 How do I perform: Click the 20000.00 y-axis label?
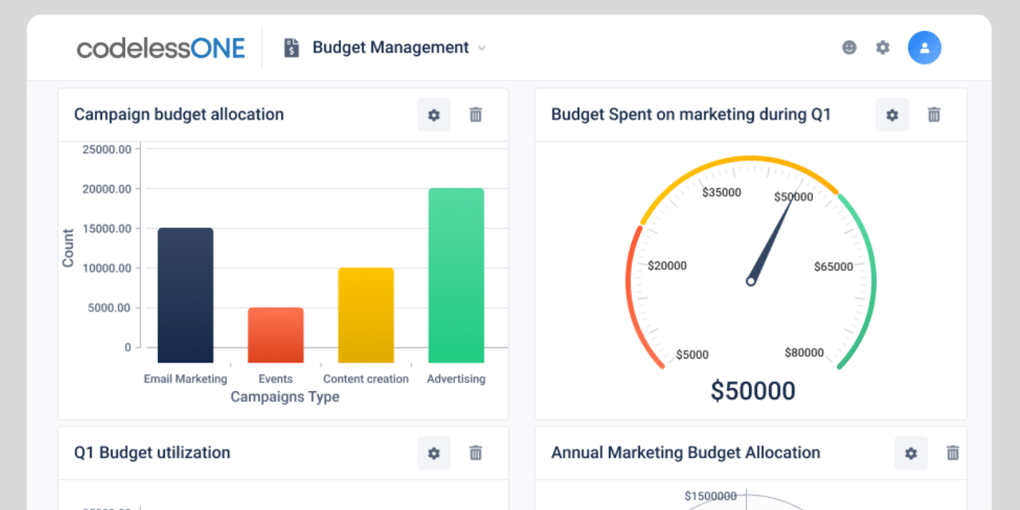click(105, 189)
